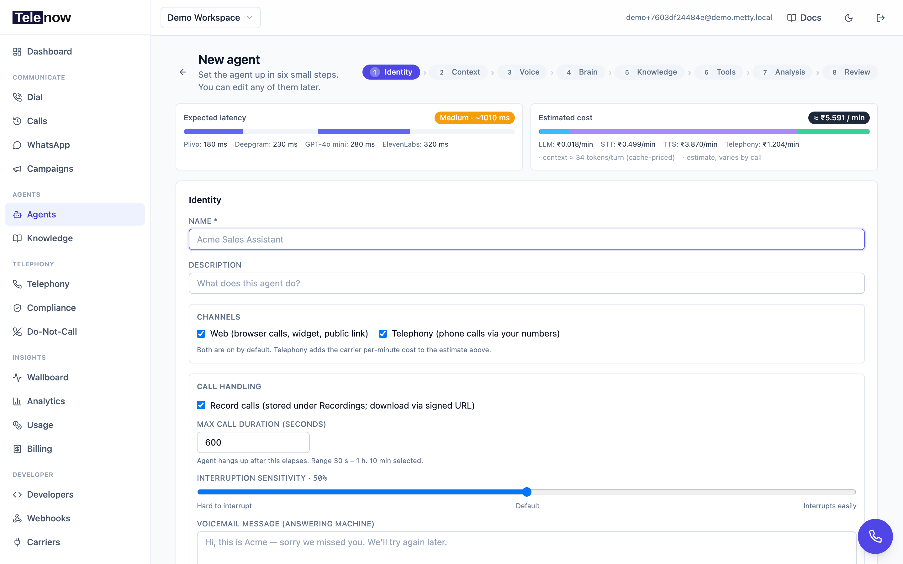Uncheck the Web channel checkbox
The image size is (903, 564).
(201, 333)
